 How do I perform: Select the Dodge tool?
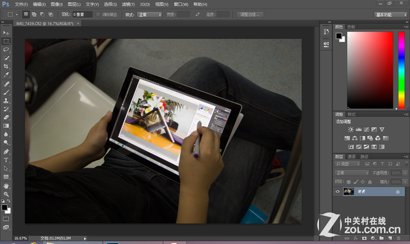[x=6, y=143]
